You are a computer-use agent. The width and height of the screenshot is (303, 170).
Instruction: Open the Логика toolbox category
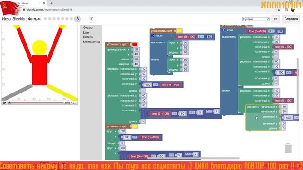(88, 37)
